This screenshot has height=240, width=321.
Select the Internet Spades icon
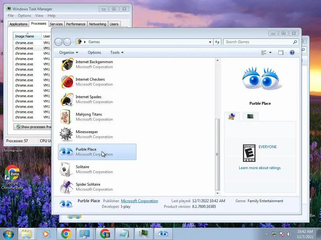pos(67,99)
